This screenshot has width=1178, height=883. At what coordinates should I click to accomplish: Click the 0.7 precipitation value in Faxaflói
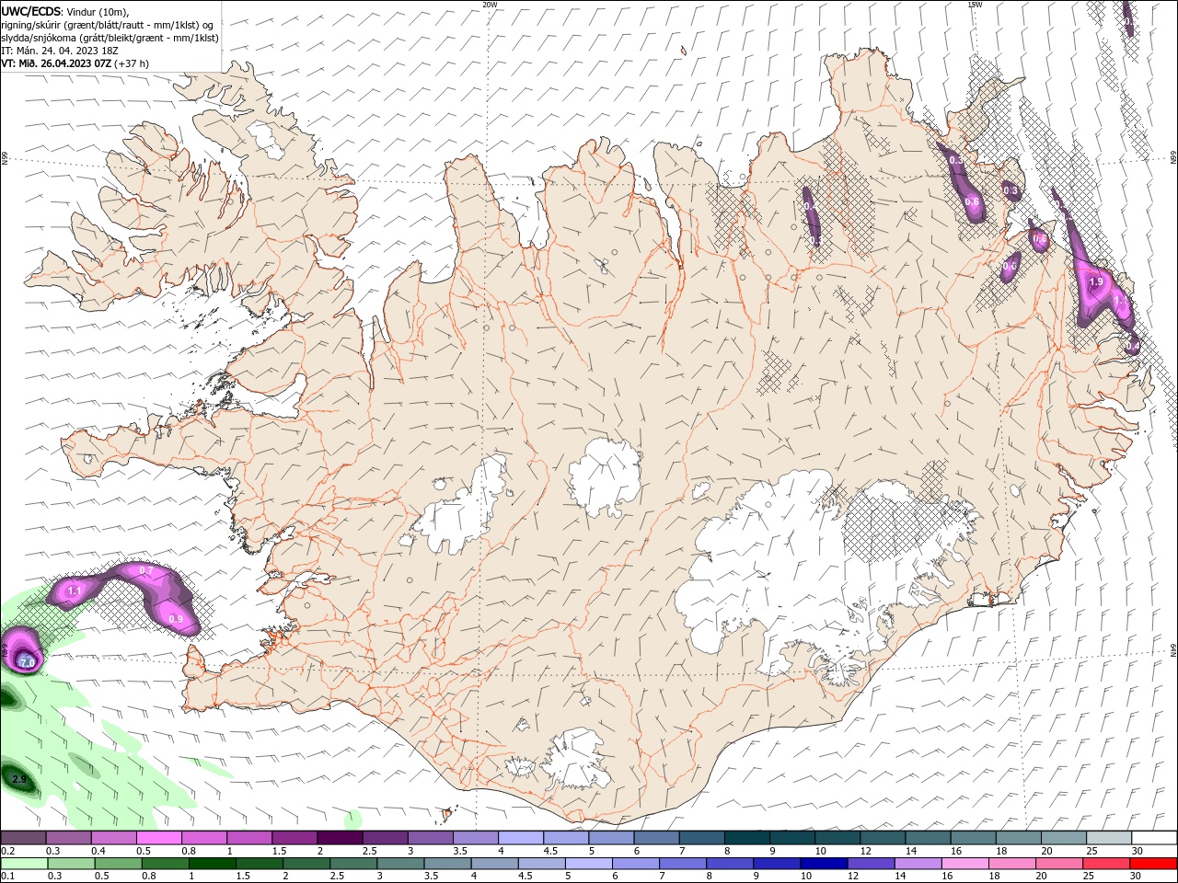tap(146, 571)
